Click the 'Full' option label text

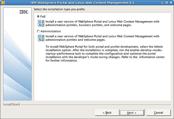click(43, 16)
